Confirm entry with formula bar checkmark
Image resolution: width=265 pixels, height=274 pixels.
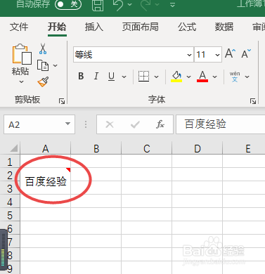[x=135, y=124]
